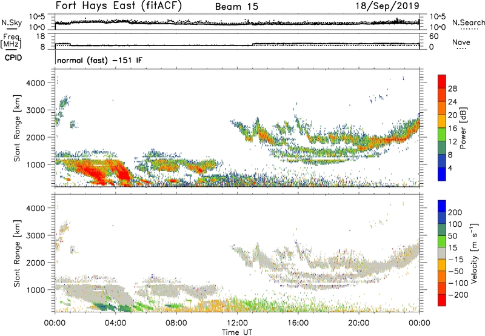The width and height of the screenshot is (485, 336).
Task: Click '4000' tick on power panel axis
Action: pyautogui.click(x=36, y=83)
